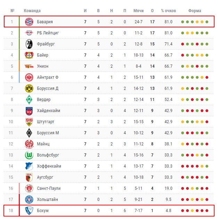
Task: Click the Borussia Dortmund BVB logo
Action: click(x=29, y=88)
